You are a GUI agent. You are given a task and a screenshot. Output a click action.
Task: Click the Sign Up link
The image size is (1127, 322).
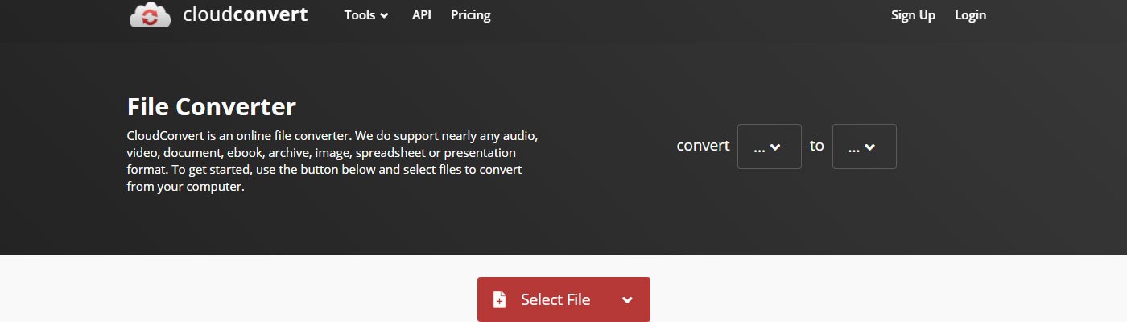pos(913,15)
